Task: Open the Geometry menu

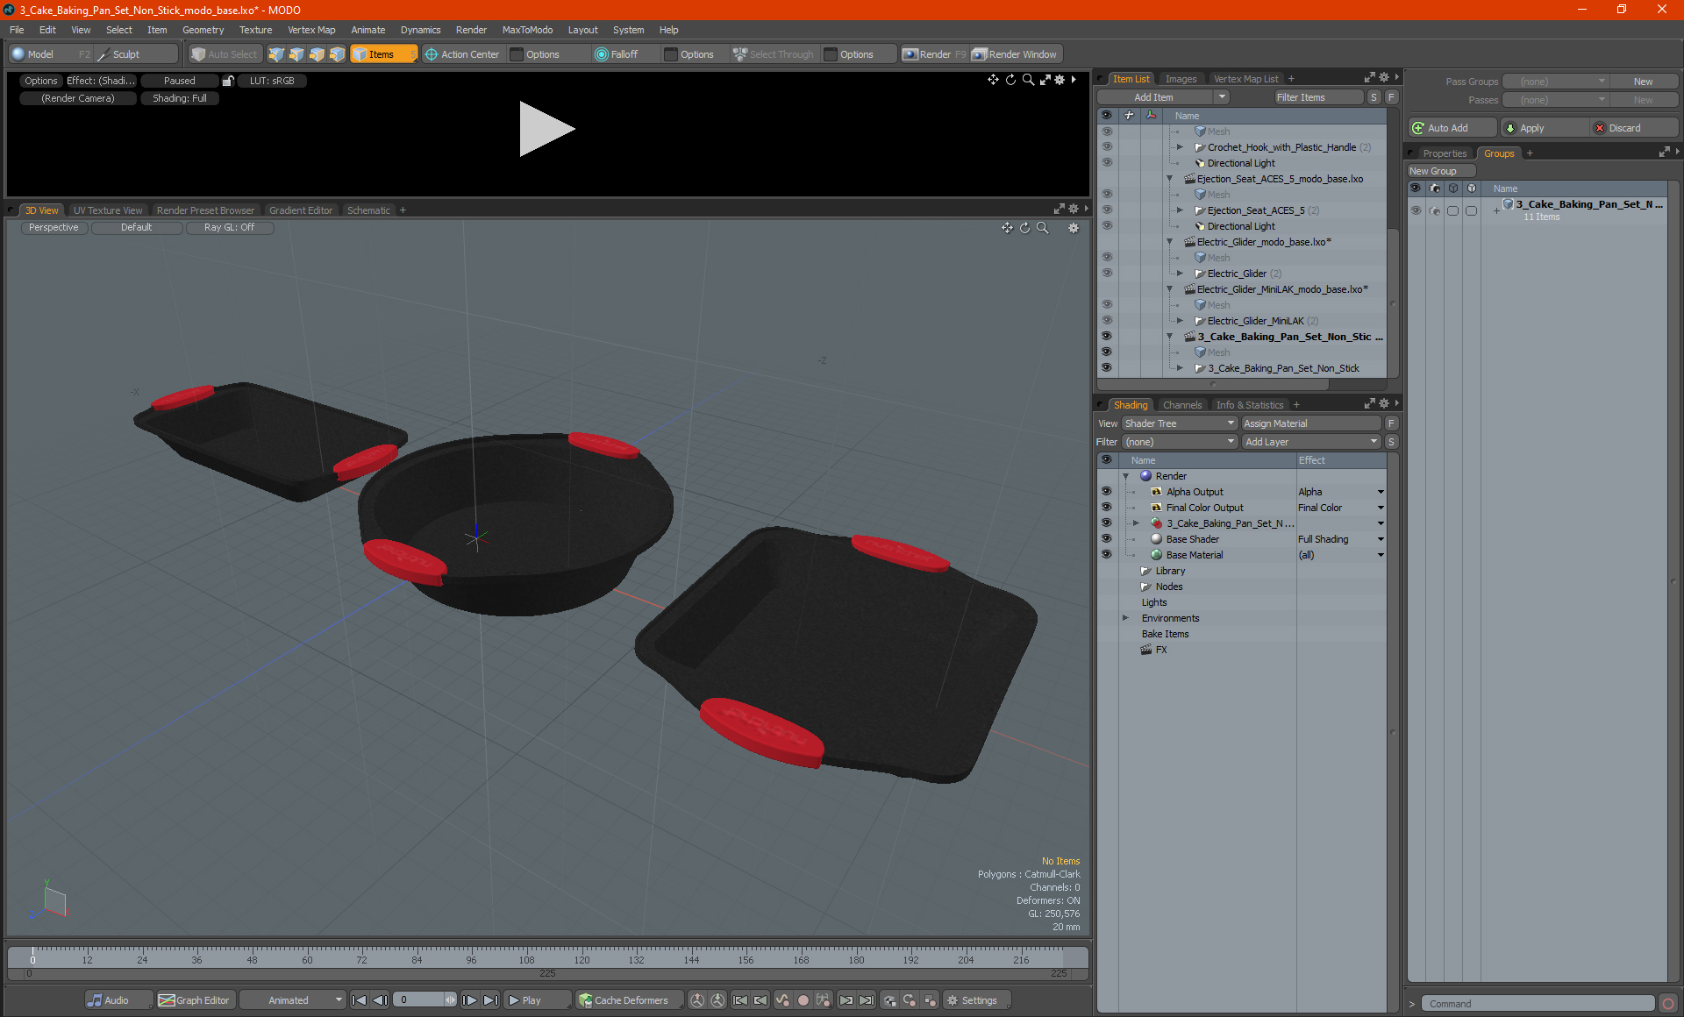Action: (203, 30)
